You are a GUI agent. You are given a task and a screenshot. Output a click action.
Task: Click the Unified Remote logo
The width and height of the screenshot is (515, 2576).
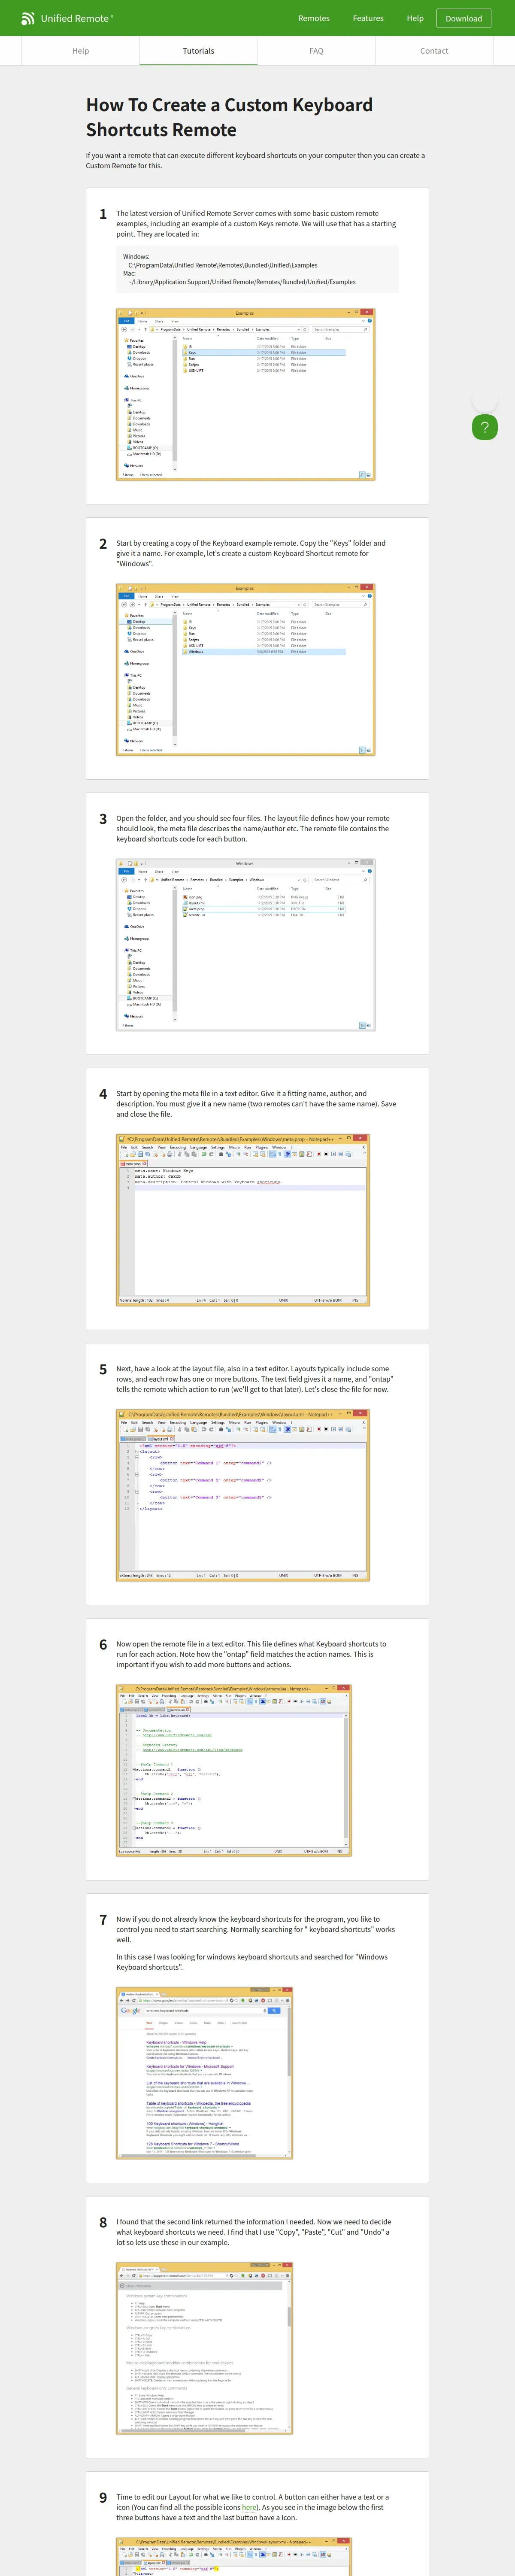[x=68, y=18]
